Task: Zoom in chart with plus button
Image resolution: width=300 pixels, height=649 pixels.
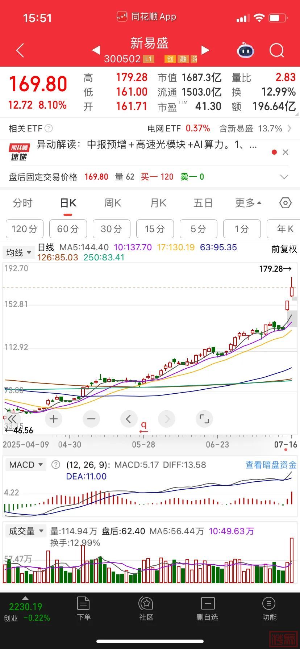Action: pyautogui.click(x=54, y=419)
